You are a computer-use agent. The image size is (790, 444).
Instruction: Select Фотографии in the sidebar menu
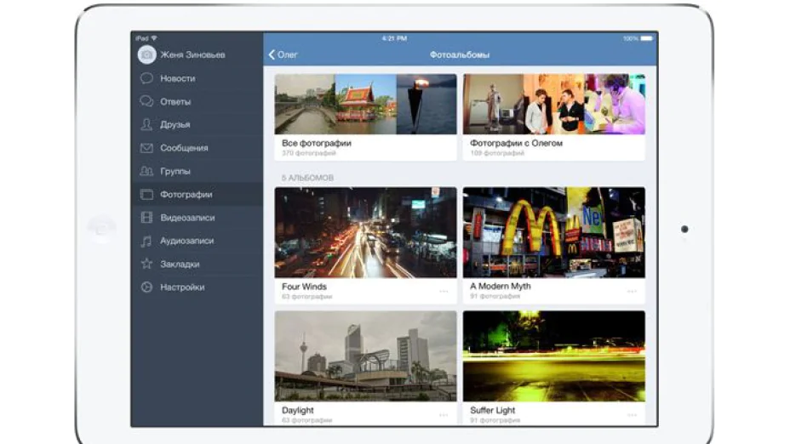click(197, 194)
